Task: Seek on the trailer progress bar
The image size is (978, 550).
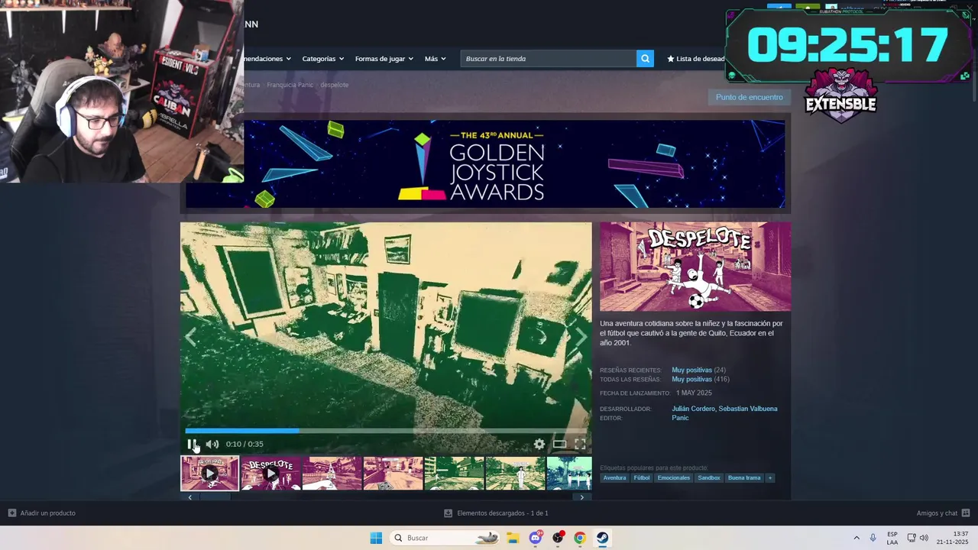Action: point(386,431)
